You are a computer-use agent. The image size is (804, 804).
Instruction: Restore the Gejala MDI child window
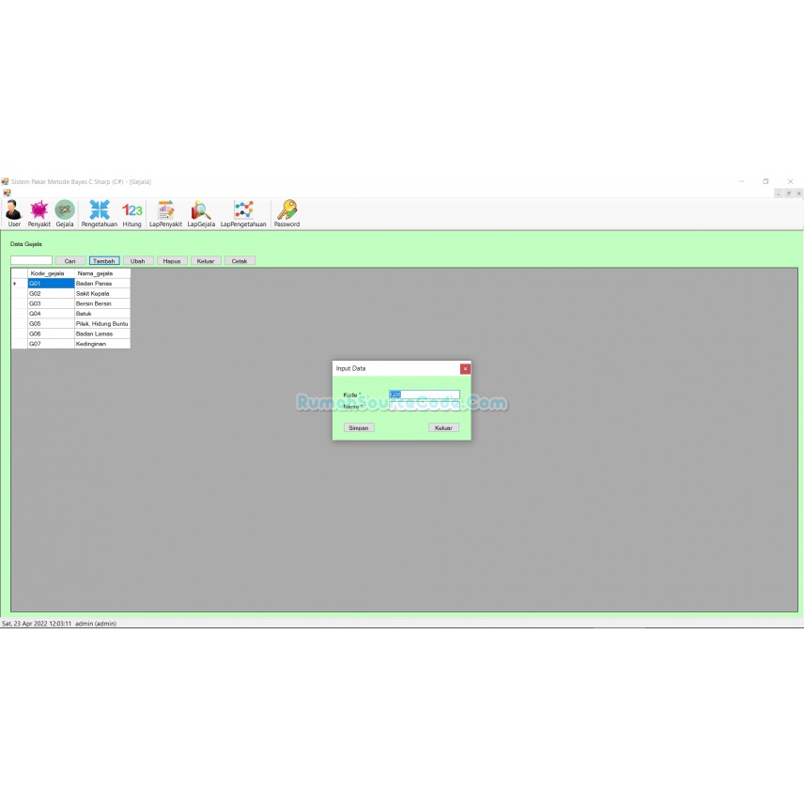point(789,193)
